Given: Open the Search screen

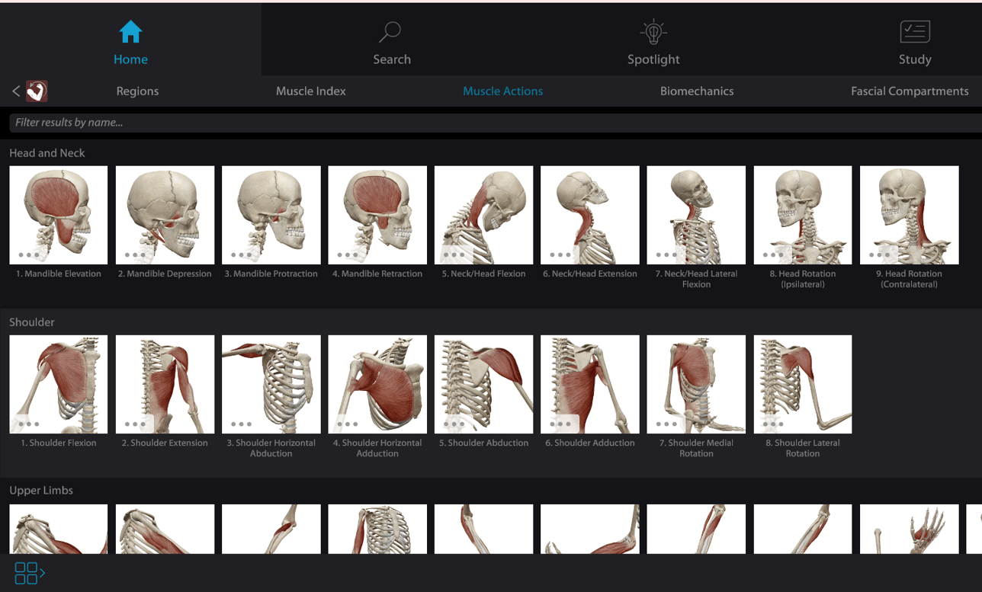Looking at the screenshot, I should tap(391, 42).
